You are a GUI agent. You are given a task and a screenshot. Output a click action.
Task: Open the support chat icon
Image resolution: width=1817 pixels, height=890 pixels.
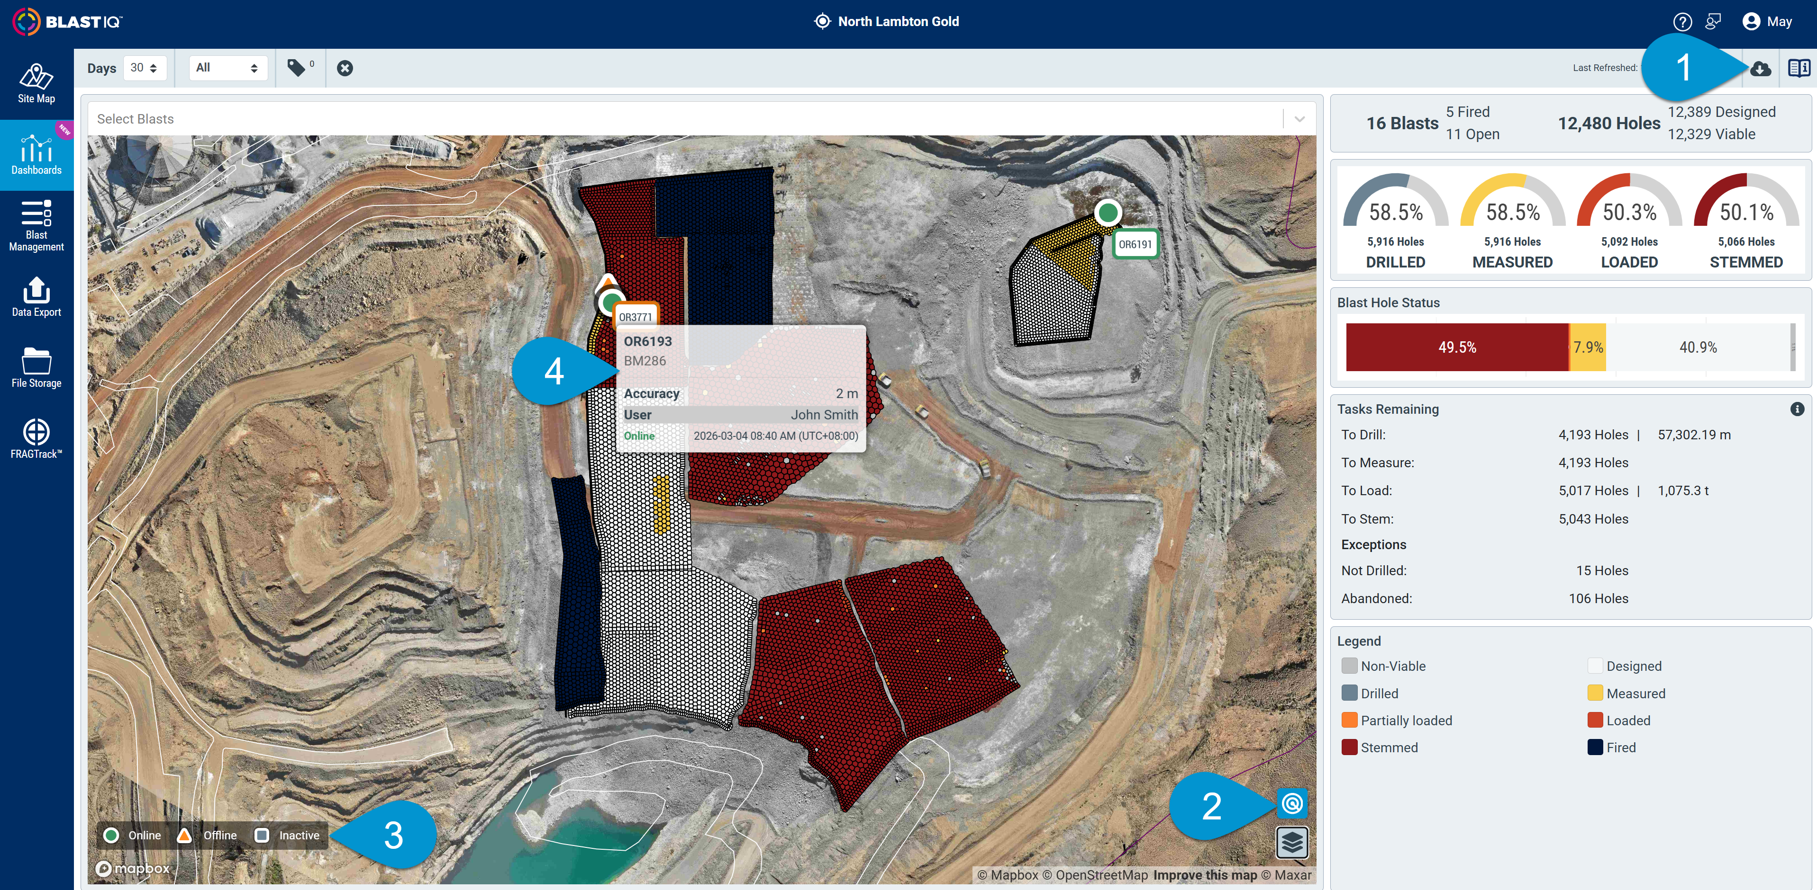[x=1713, y=22]
